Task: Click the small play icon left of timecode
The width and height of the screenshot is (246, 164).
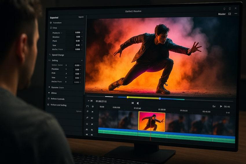Action: pos(88,101)
